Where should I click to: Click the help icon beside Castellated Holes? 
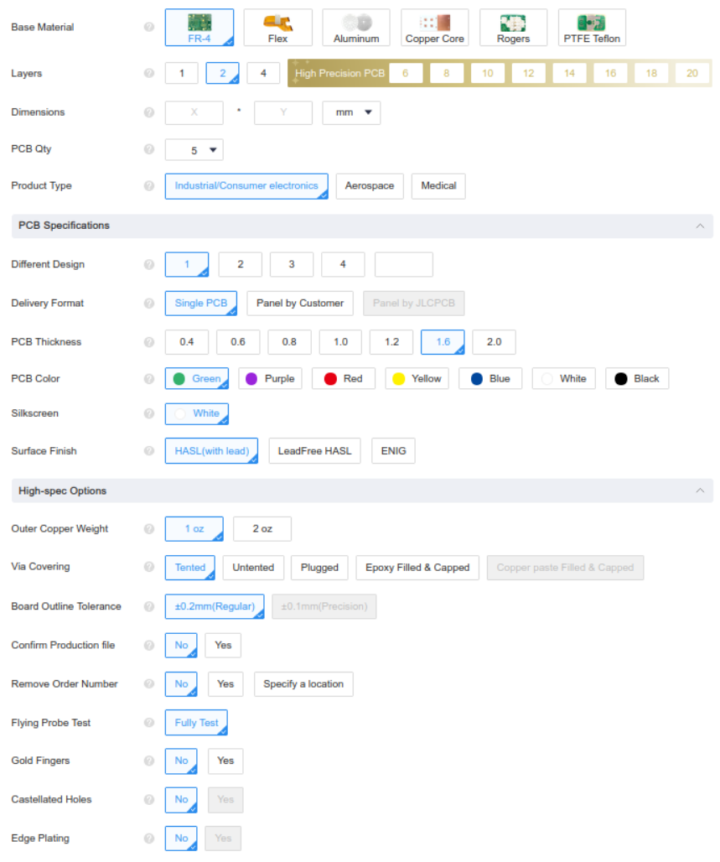coord(149,799)
